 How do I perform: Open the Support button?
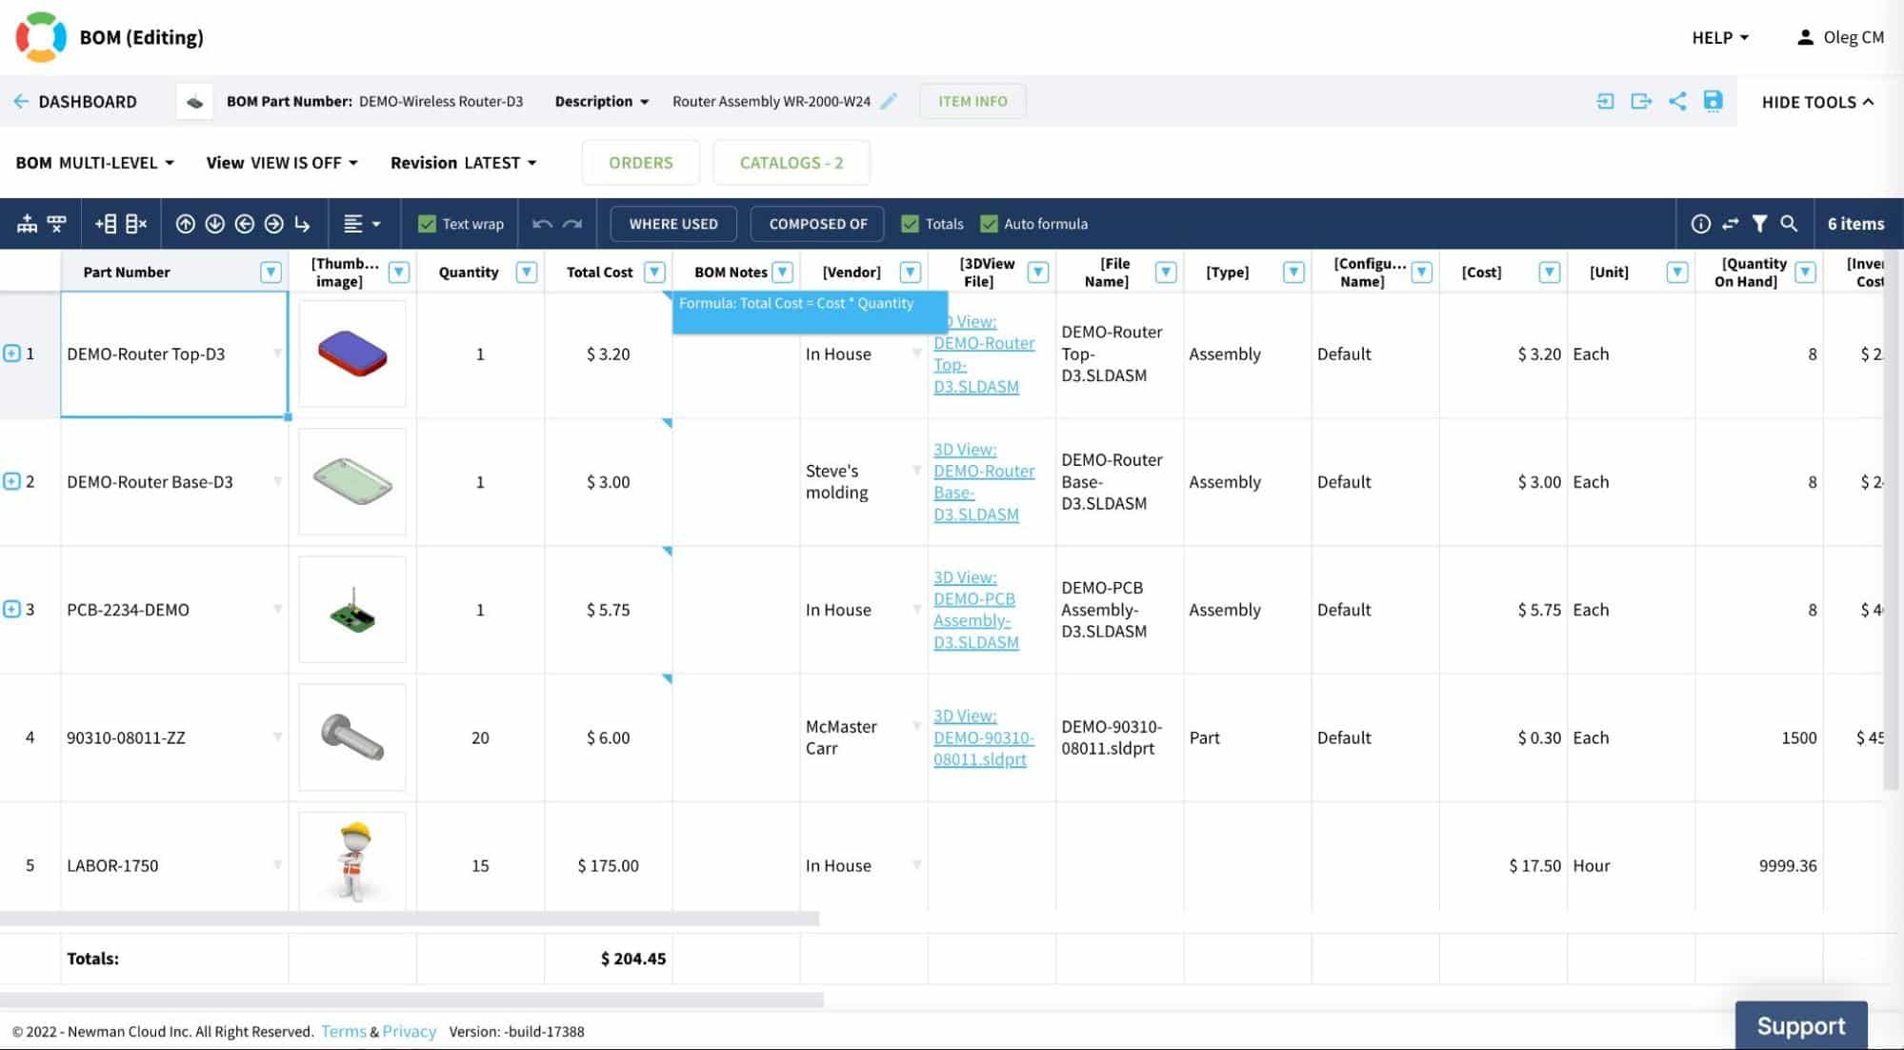coord(1800,1025)
